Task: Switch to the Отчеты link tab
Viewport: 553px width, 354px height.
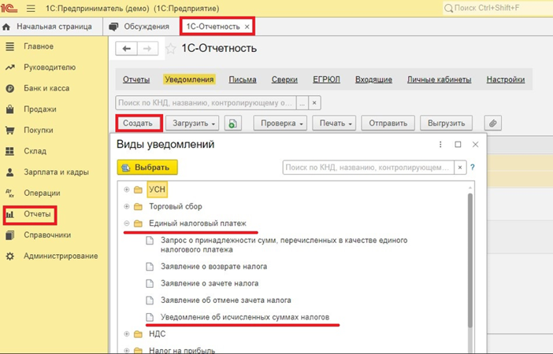Action: pyautogui.click(x=136, y=79)
